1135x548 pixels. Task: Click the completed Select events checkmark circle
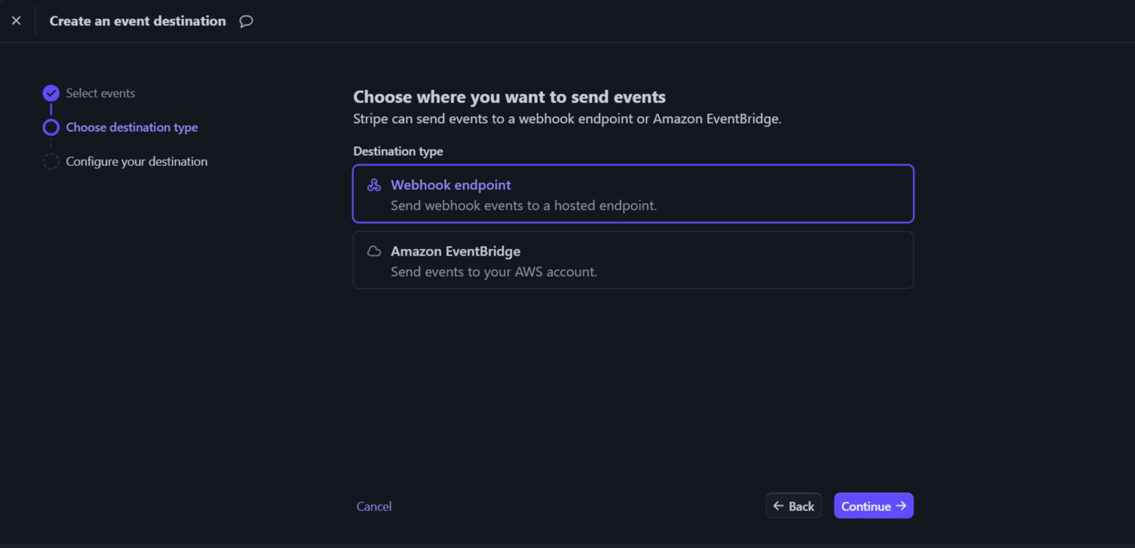(51, 93)
